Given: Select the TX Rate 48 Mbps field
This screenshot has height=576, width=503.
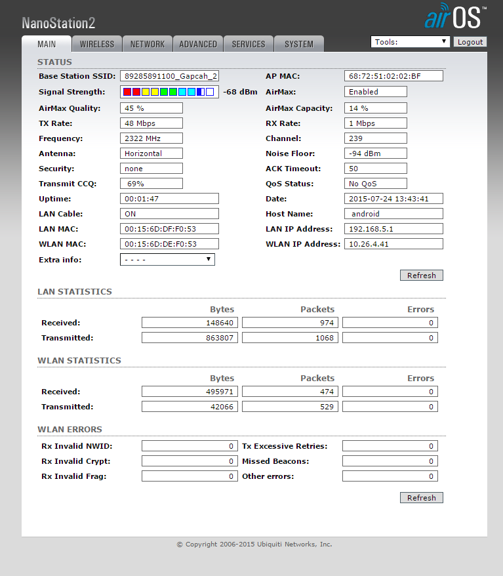Looking at the screenshot, I should click(151, 123).
